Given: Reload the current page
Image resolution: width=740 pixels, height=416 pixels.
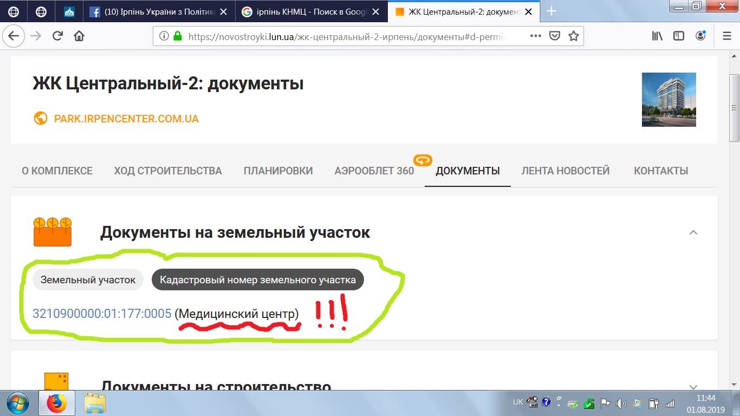Looking at the screenshot, I should pos(58,36).
